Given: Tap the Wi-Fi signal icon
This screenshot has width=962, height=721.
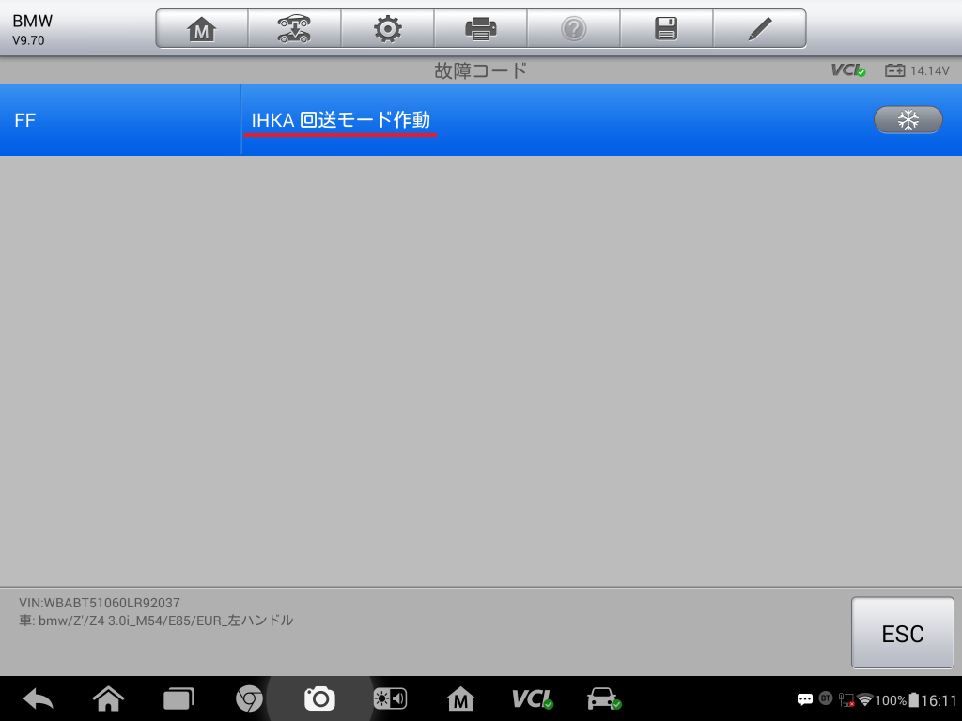Looking at the screenshot, I should 865,699.
